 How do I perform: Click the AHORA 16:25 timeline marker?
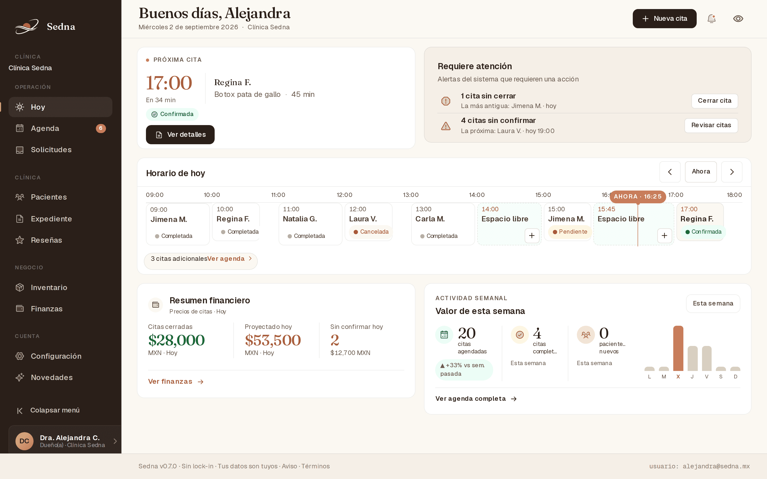638,196
